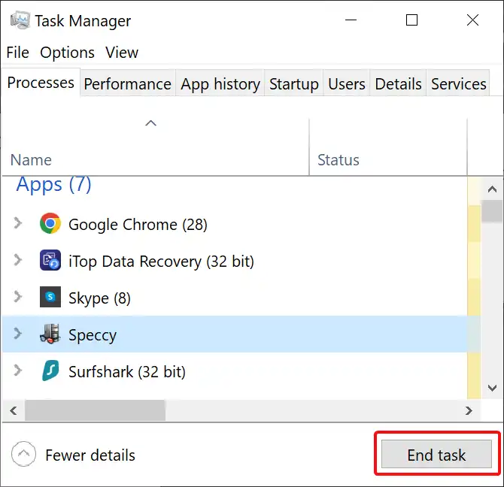The image size is (504, 487).
Task: Click the End task button
Action: click(436, 454)
